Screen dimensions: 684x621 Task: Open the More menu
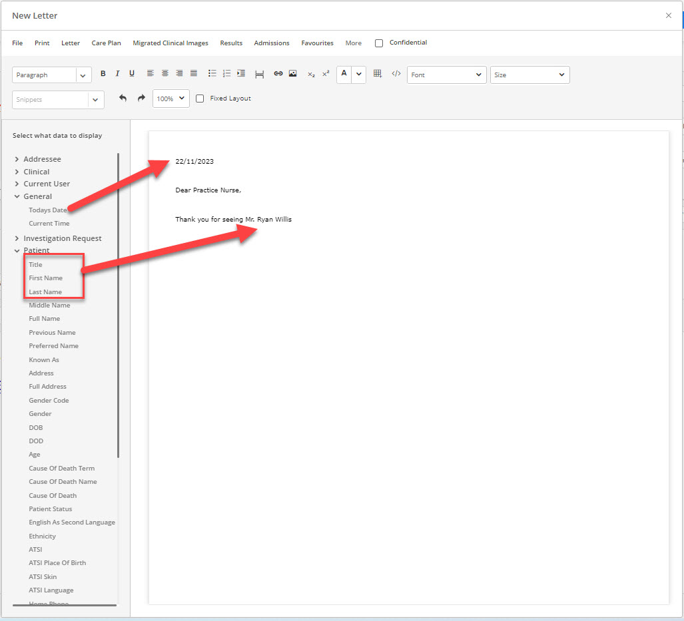click(x=354, y=43)
